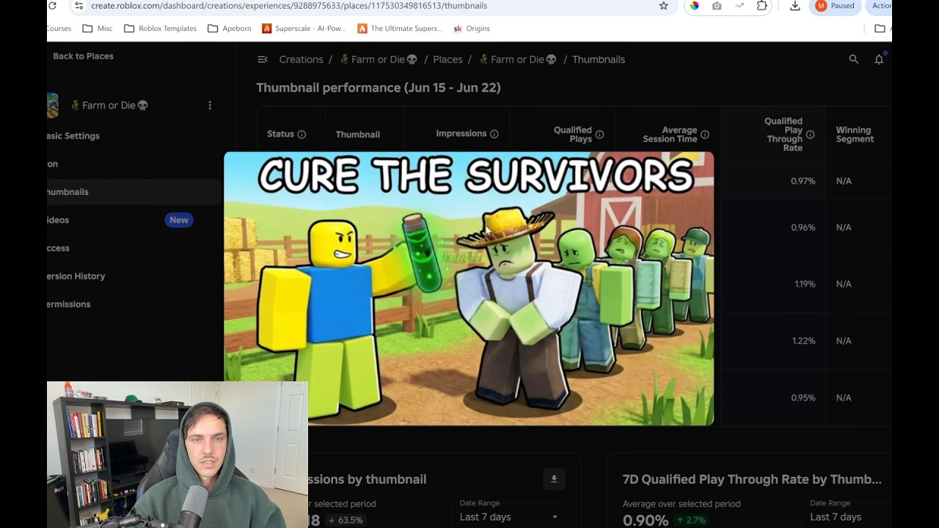Click the N/A cell in the 1.22% row
This screenshot has height=528, width=939.
pyautogui.click(x=844, y=341)
